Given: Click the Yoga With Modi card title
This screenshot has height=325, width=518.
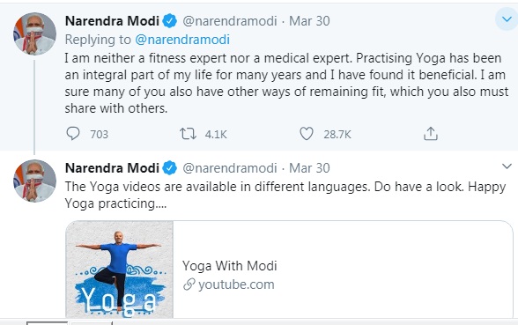Looking at the screenshot, I should click(x=230, y=266).
